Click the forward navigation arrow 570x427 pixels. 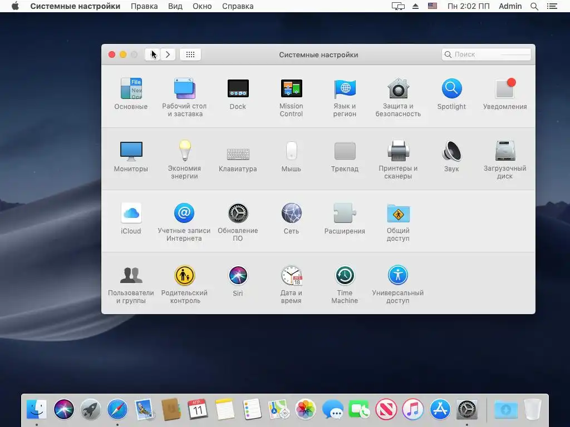[168, 54]
